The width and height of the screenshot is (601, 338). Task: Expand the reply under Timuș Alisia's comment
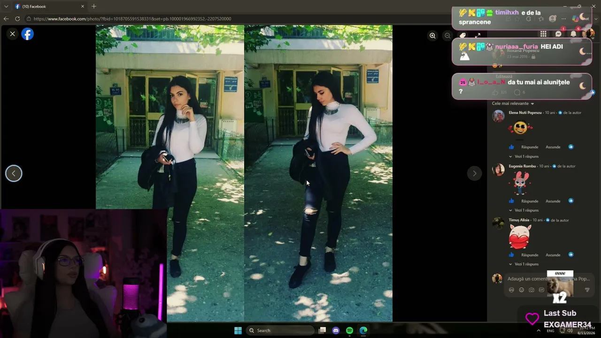[524, 264]
